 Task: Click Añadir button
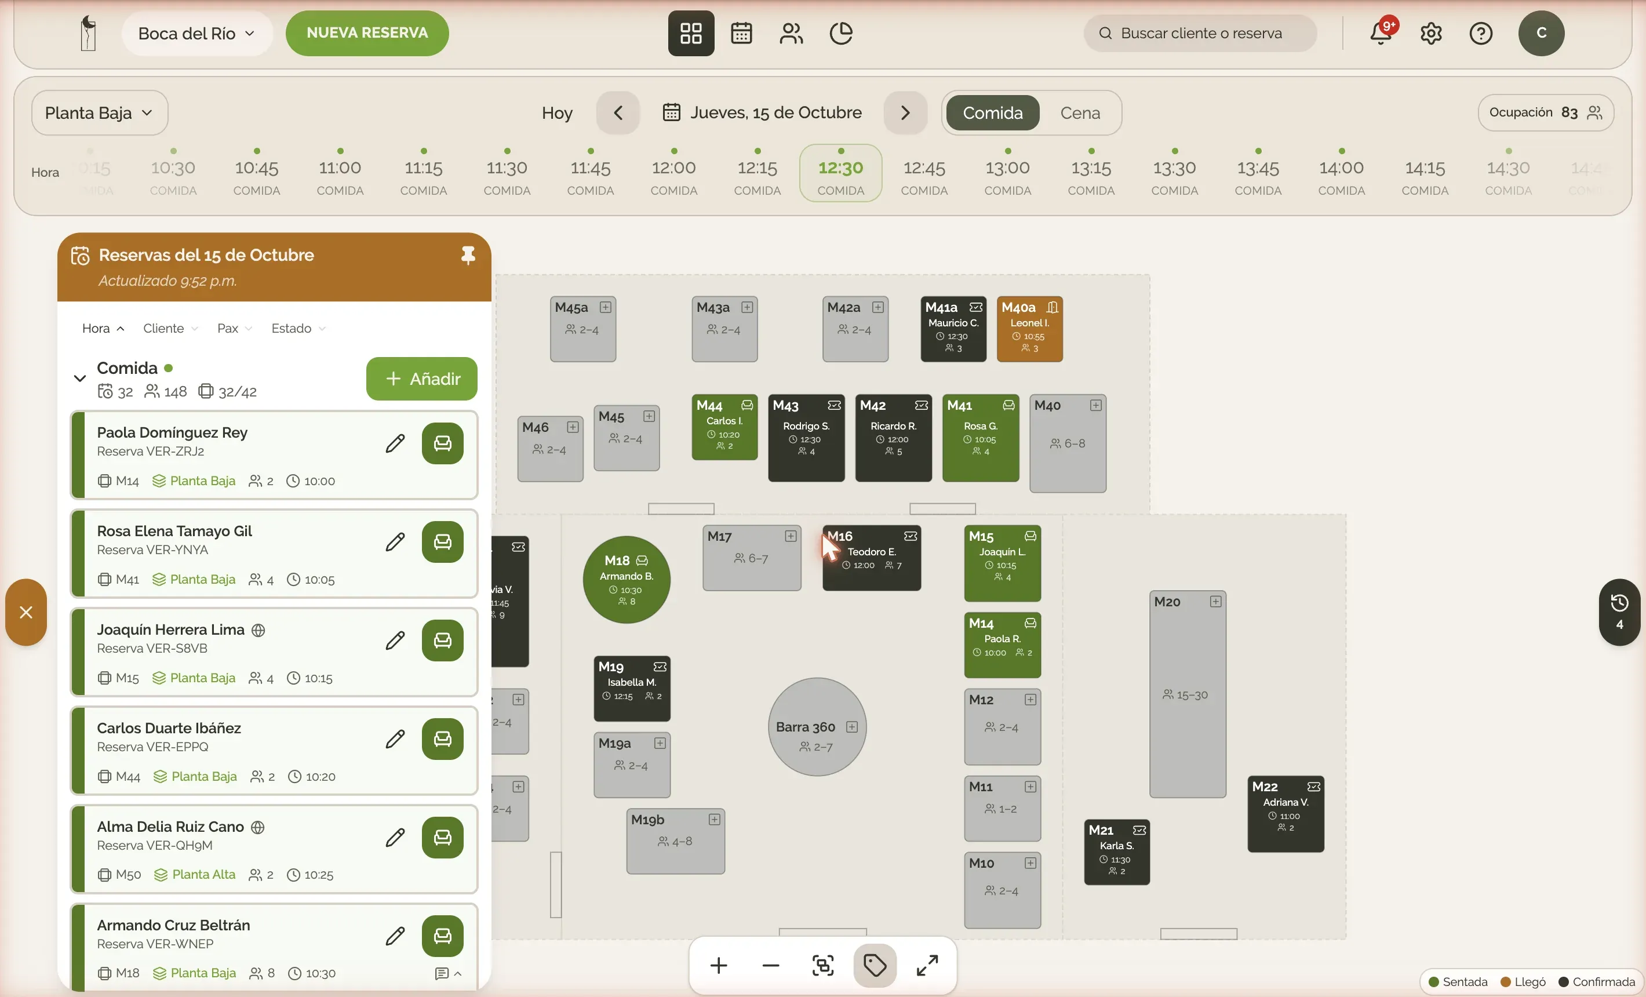pos(421,379)
